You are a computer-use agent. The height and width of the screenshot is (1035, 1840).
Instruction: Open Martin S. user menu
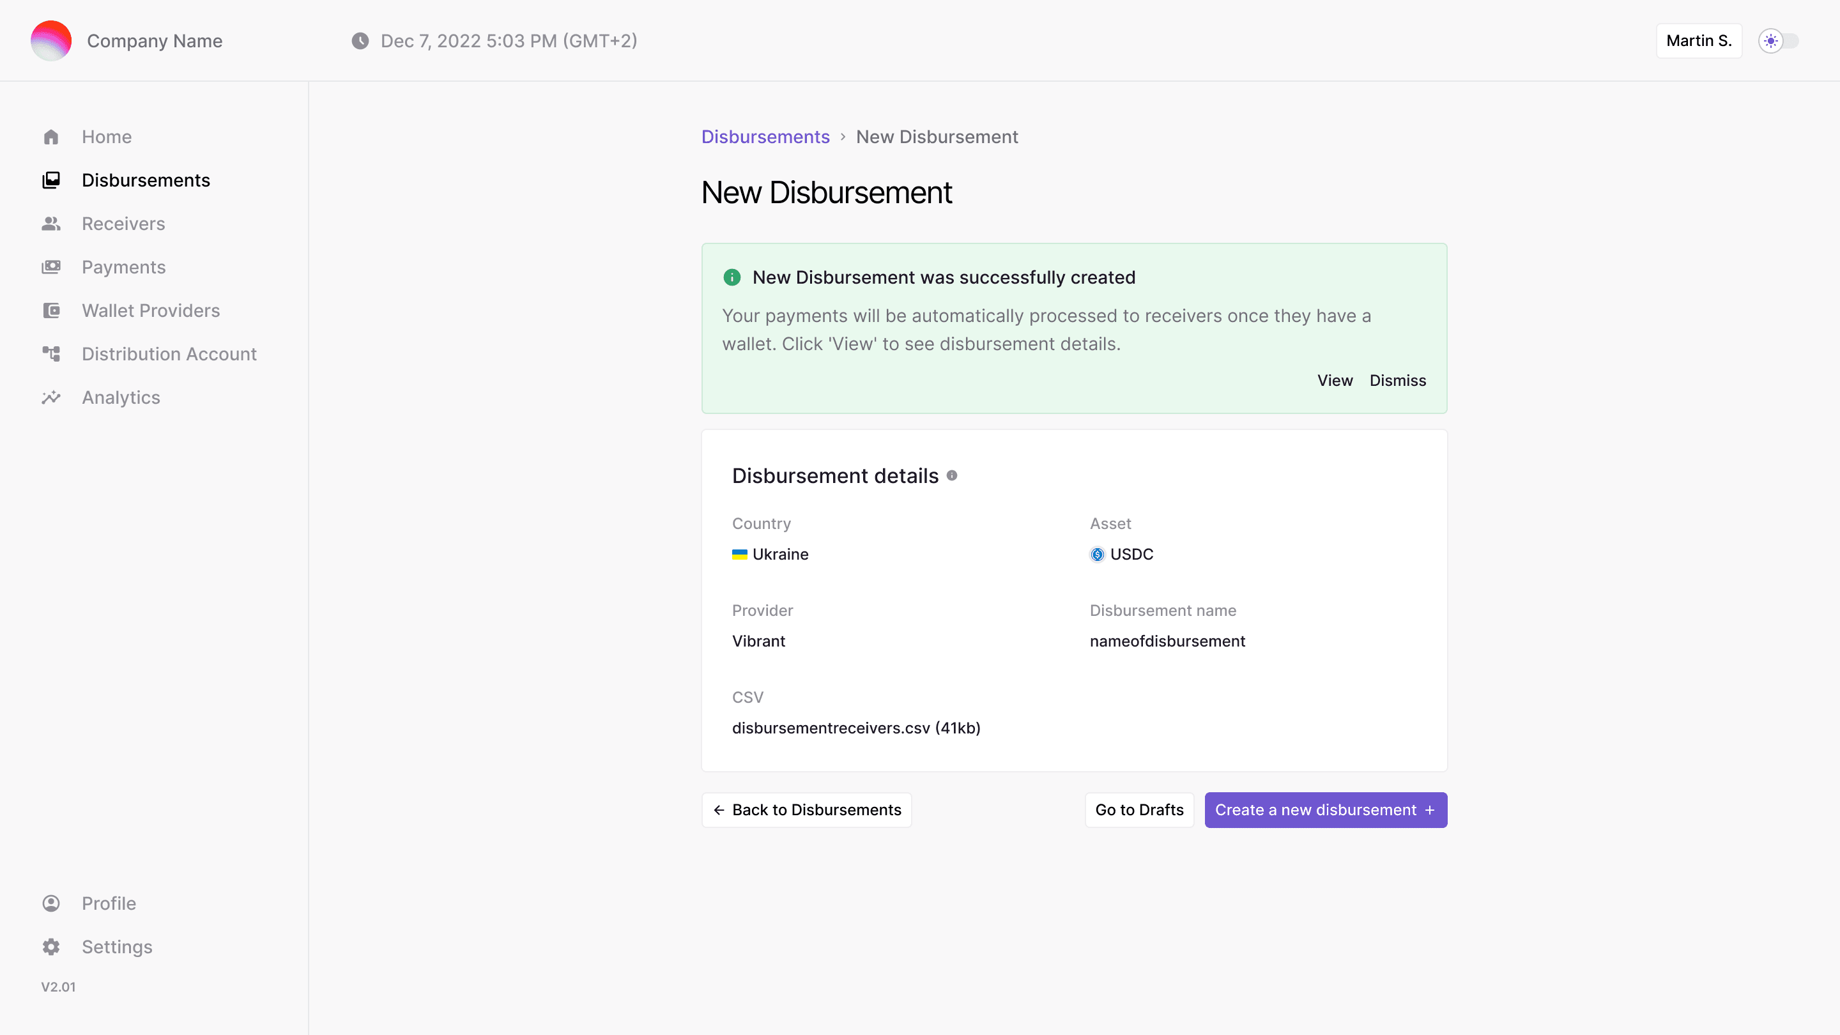click(1699, 41)
